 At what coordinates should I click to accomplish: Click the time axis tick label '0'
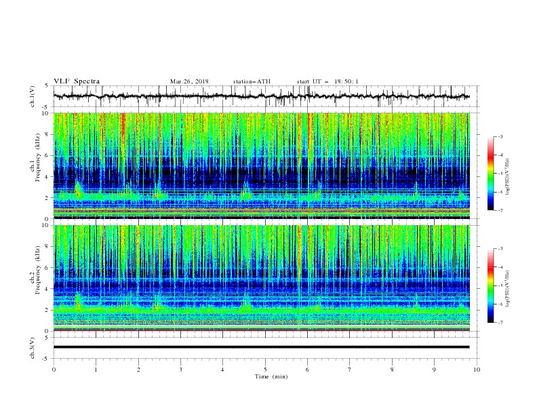point(54,370)
